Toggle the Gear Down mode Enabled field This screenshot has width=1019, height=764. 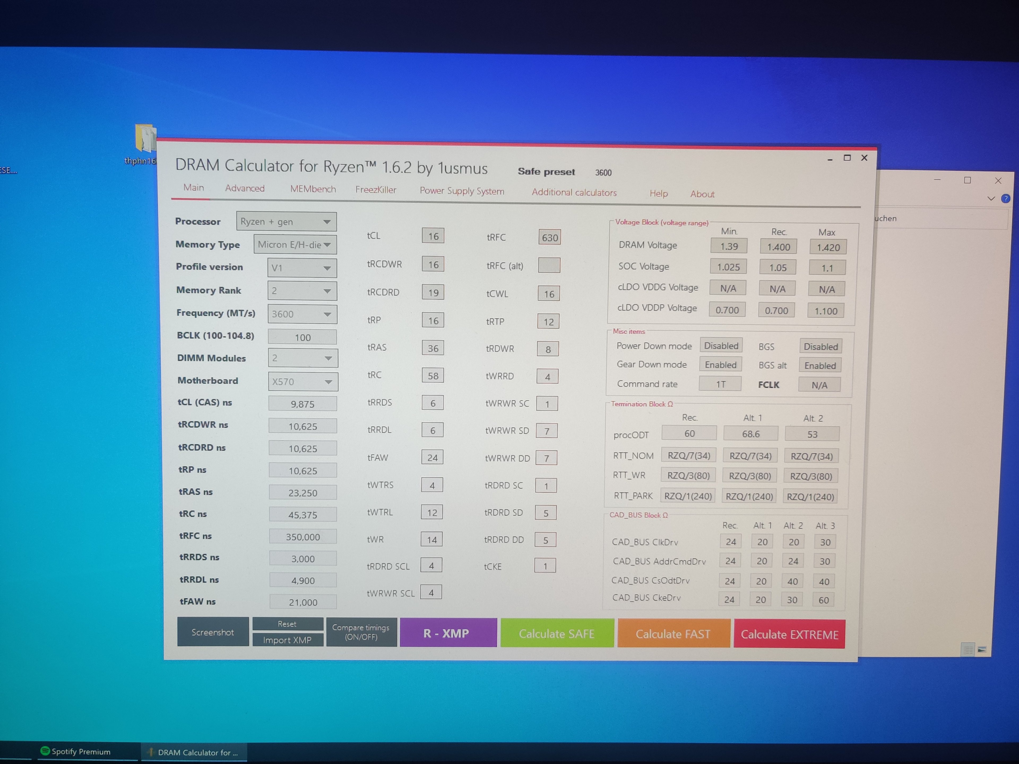pos(720,365)
